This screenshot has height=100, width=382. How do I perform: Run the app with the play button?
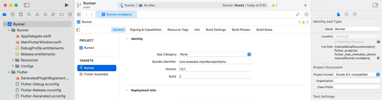(67, 5)
